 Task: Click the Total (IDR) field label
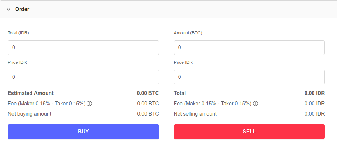18,33
